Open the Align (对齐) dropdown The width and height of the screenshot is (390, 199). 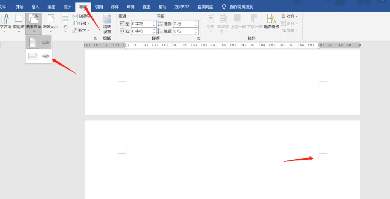(290, 16)
